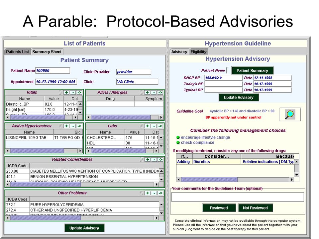Click arrow icon in Active Hypertensives panel
The image size is (319, 239).
[79, 126]
